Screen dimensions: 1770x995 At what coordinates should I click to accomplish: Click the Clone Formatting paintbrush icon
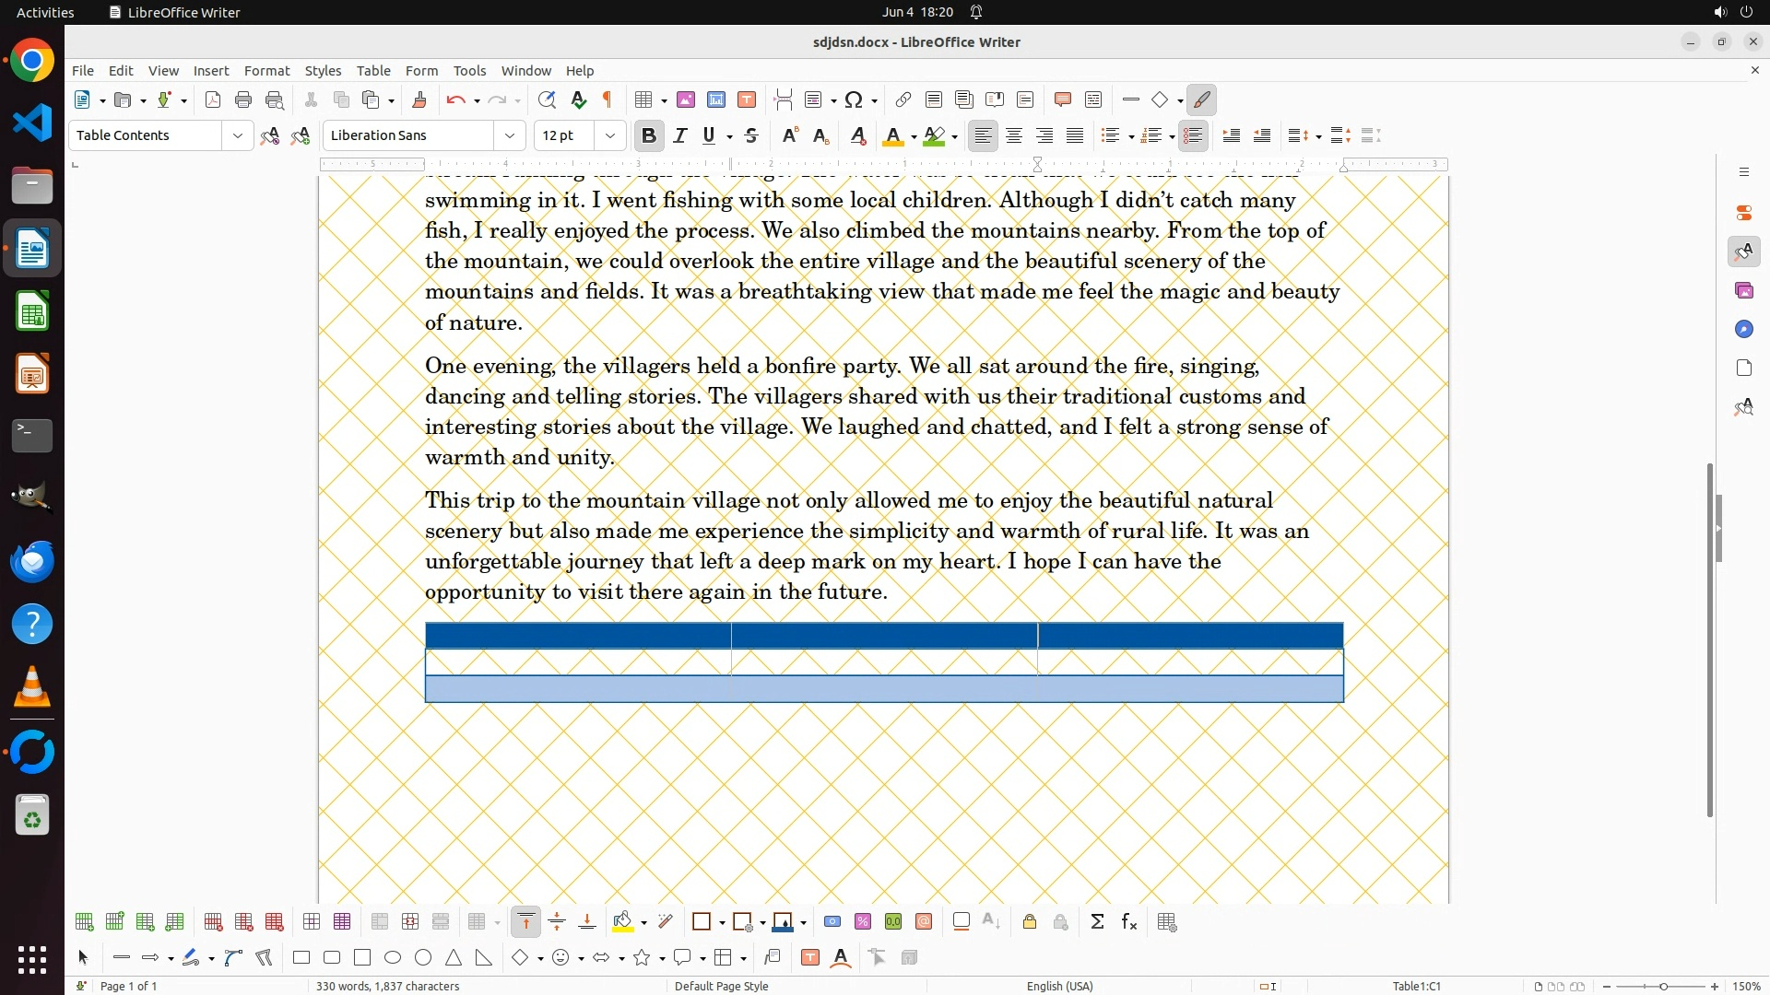[419, 100]
